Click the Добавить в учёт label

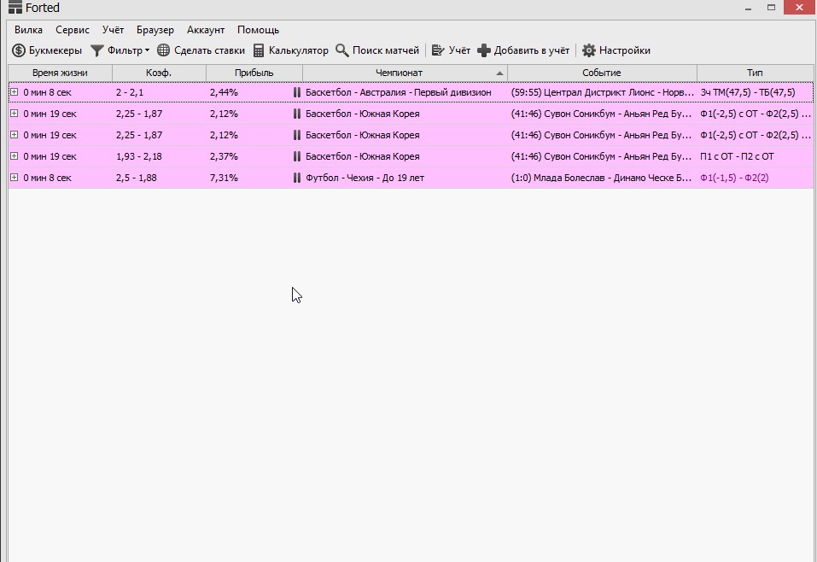[x=532, y=50]
